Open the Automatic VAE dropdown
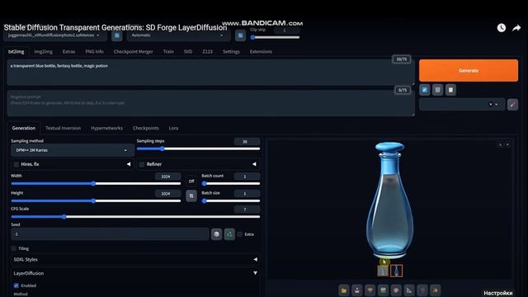 (178, 35)
